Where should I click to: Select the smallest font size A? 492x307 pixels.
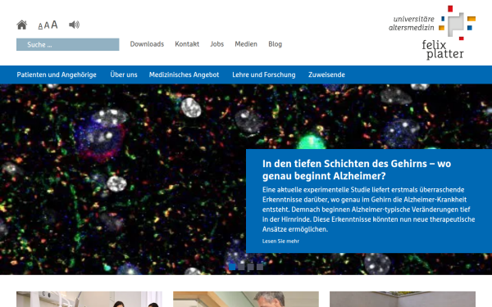point(40,26)
